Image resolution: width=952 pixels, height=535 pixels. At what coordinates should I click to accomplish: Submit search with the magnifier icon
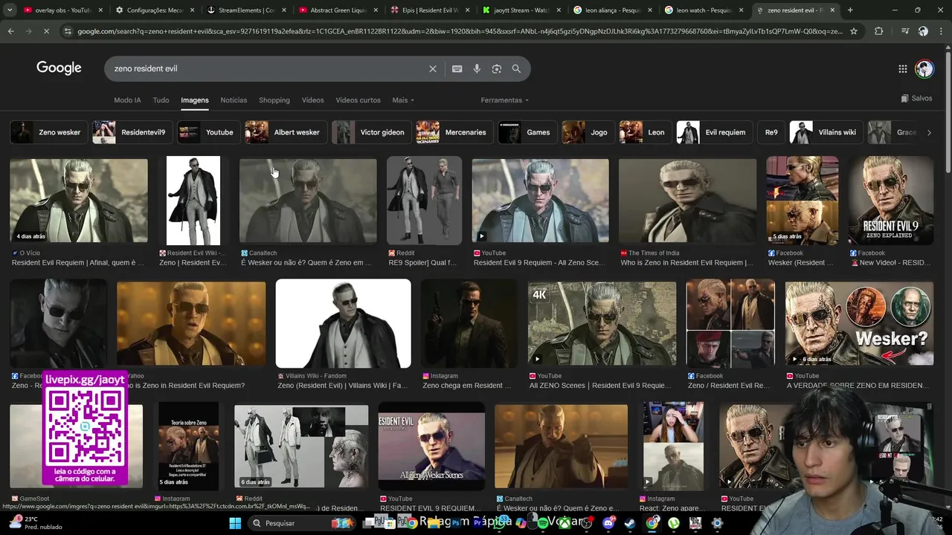[x=516, y=68]
